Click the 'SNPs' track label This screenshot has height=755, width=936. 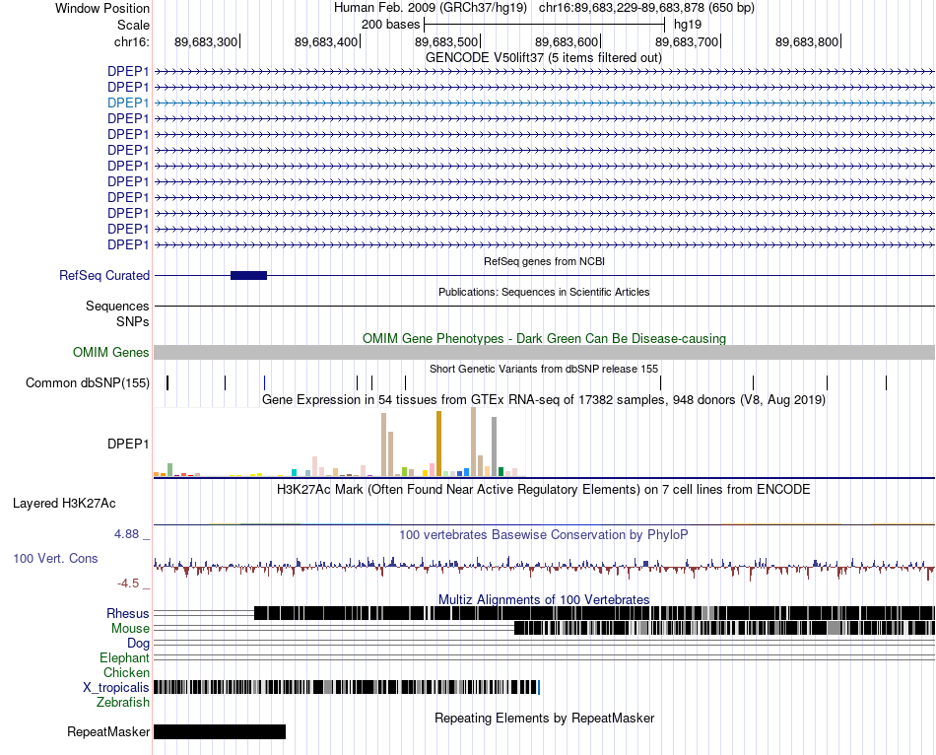coord(133,321)
